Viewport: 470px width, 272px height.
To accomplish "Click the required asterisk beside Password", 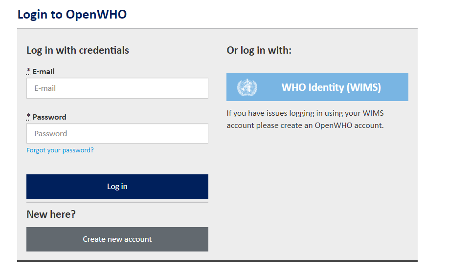I will 28,117.
